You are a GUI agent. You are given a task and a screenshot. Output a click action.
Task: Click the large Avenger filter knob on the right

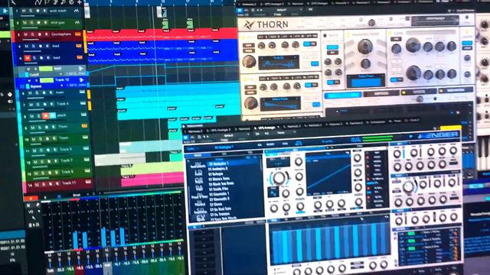tap(408, 186)
